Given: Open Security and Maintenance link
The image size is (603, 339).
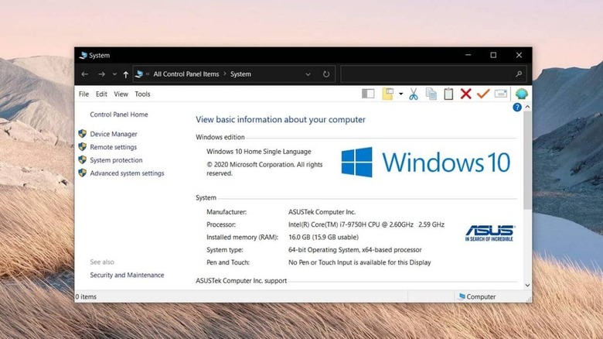Looking at the screenshot, I should [x=127, y=275].
